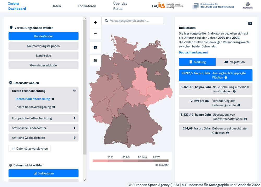Switch to Vegetation indicators

[x=234, y=62]
